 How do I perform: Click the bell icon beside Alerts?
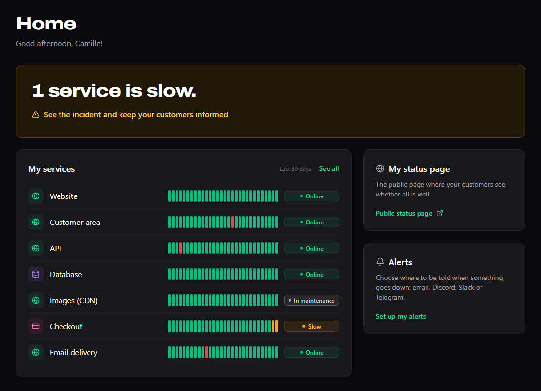click(x=380, y=262)
